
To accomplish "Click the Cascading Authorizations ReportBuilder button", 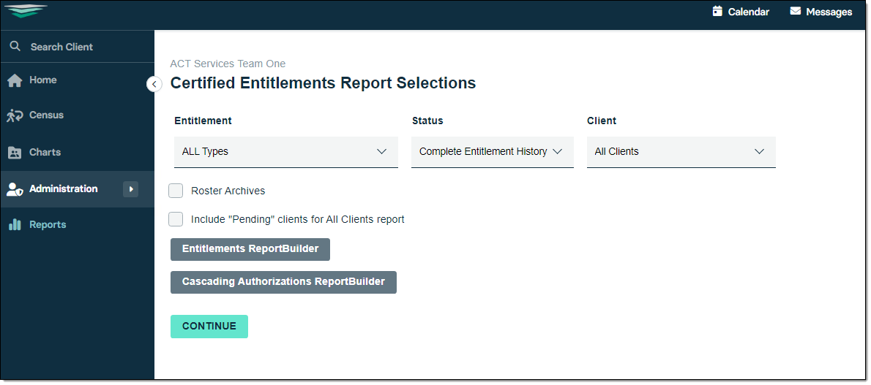I will 283,282.
